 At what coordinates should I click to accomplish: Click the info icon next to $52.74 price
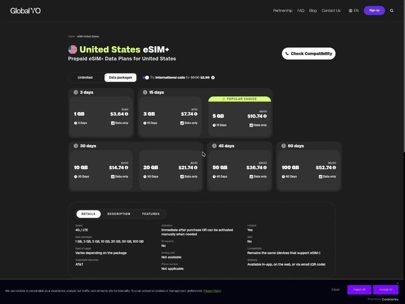pos(334,168)
